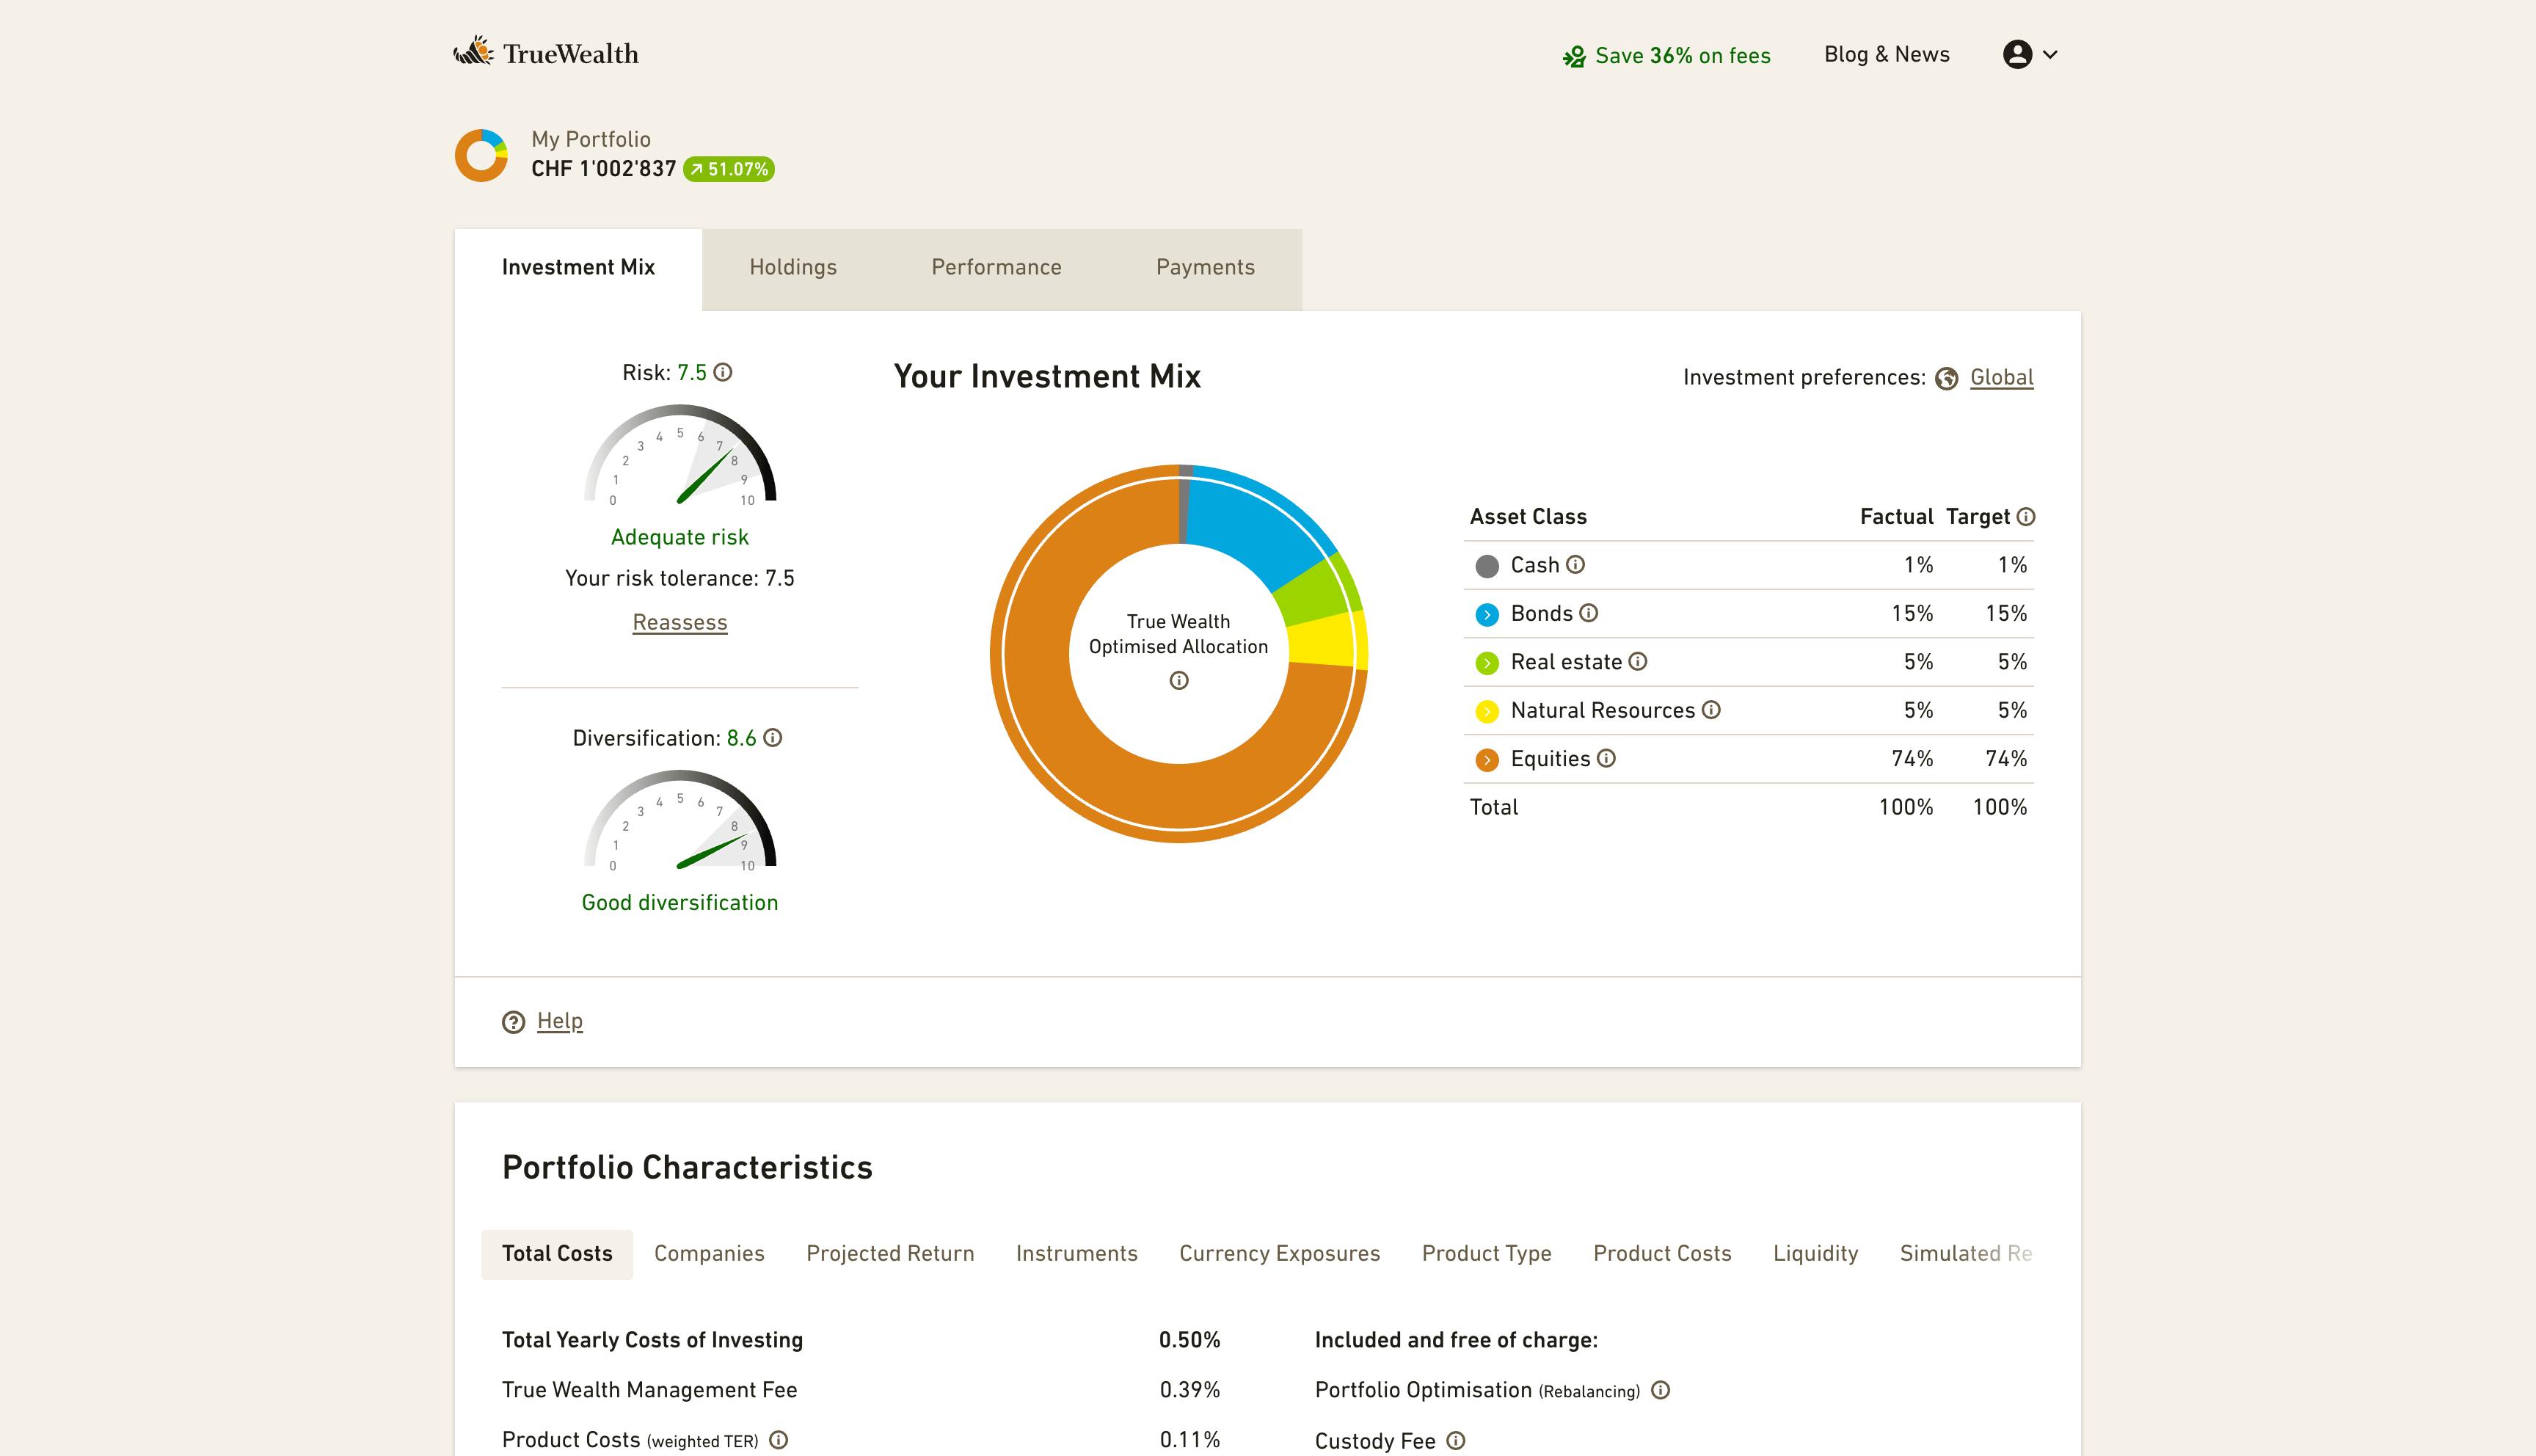Open the Global investment preferences link
This screenshot has width=2536, height=1456.
pos(2001,377)
